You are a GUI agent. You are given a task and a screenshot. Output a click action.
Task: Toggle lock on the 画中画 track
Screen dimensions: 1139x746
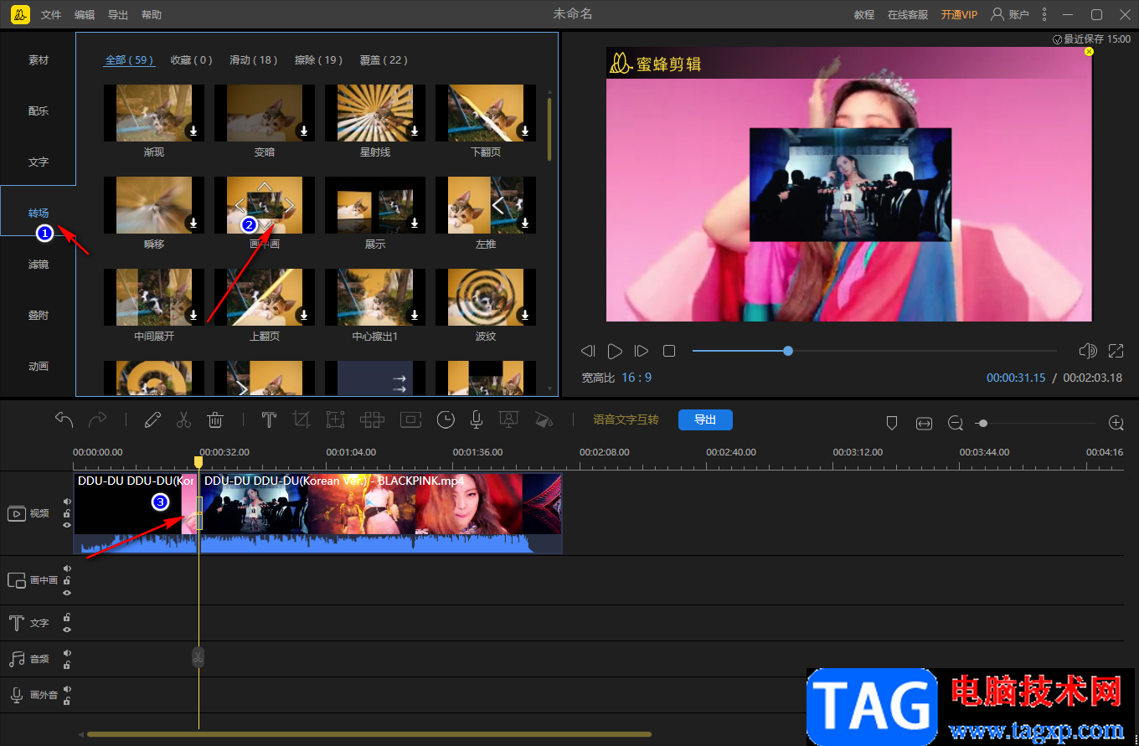67,580
